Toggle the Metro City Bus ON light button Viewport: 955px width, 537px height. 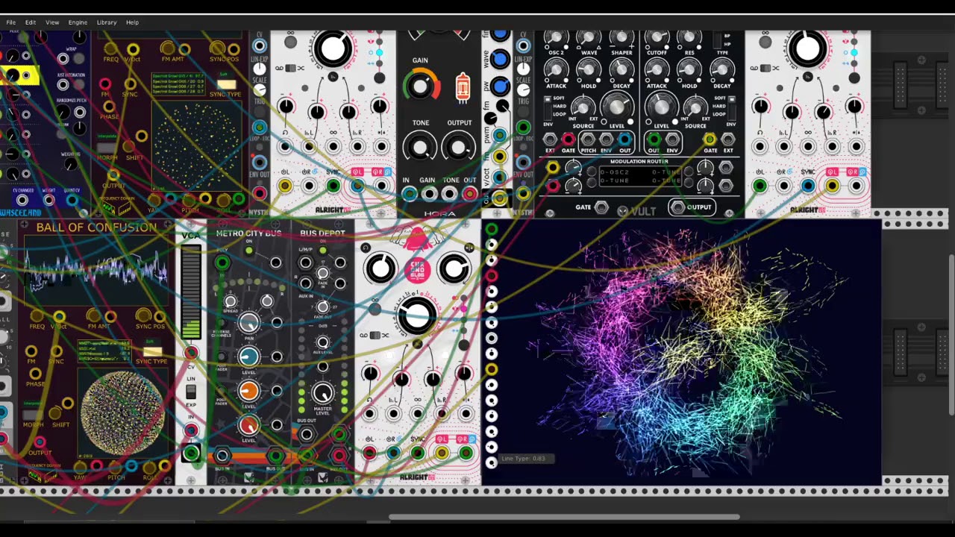click(249, 251)
